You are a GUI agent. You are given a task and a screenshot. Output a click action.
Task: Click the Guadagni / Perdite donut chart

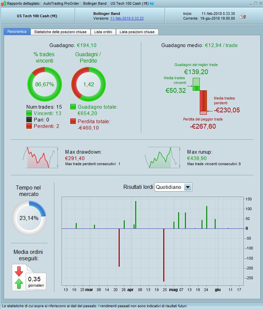click(89, 84)
